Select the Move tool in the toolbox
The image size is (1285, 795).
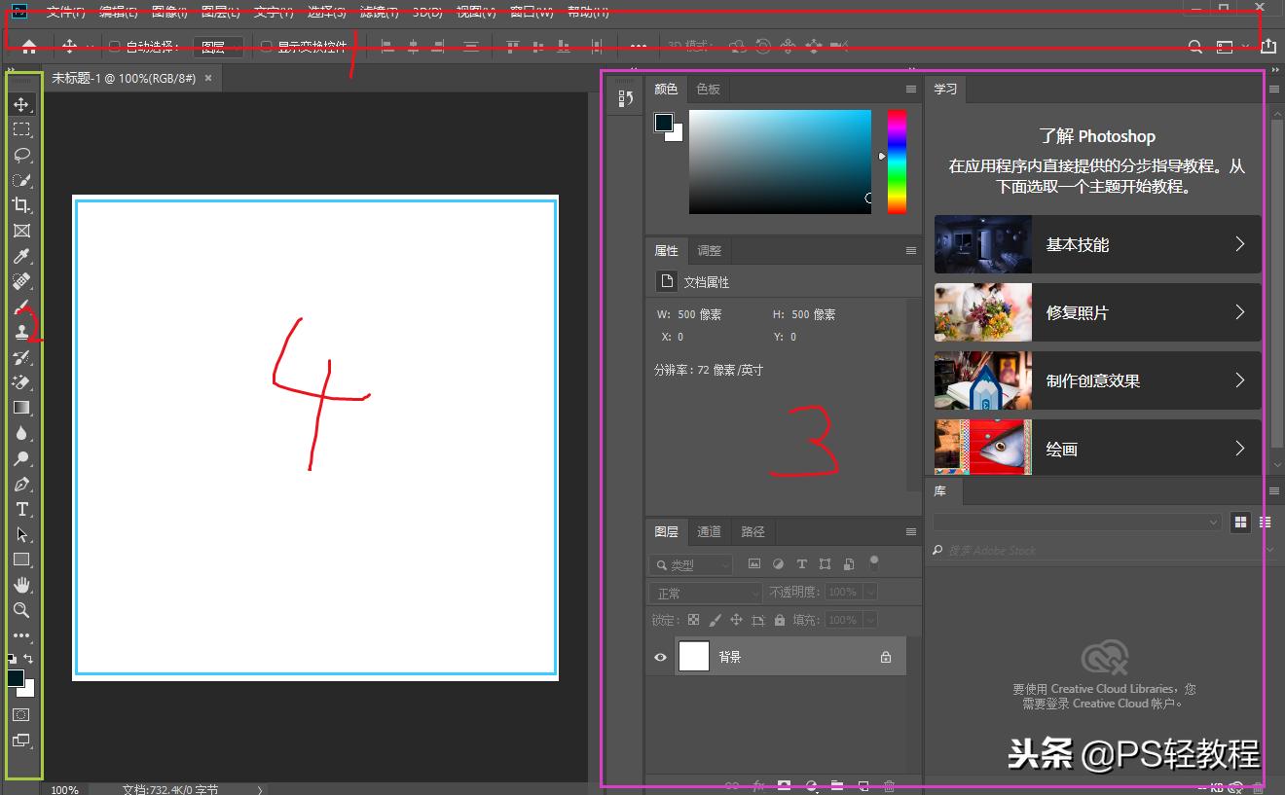[x=21, y=104]
